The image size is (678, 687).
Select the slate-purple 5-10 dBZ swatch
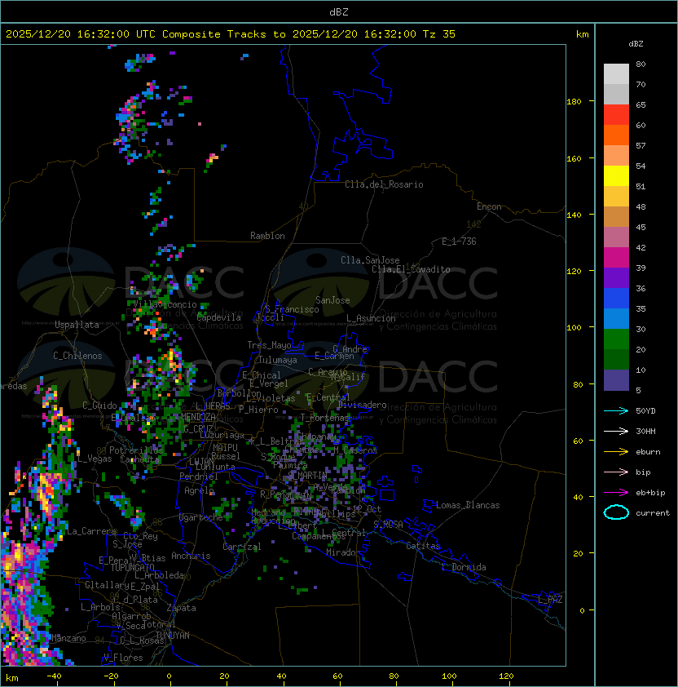tap(616, 380)
